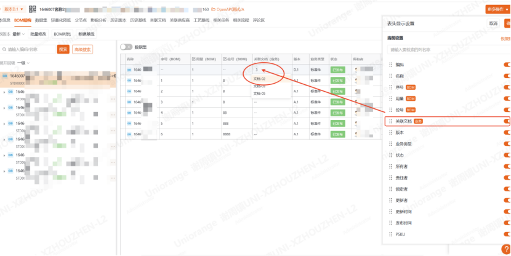Open the 更多操作 dropdown button
Screen dimensions: 511x256
point(497,9)
